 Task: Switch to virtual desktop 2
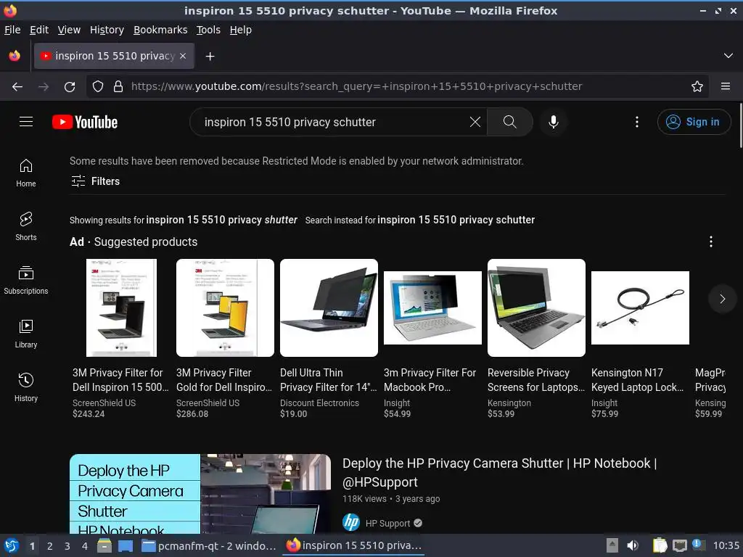[x=50, y=546]
